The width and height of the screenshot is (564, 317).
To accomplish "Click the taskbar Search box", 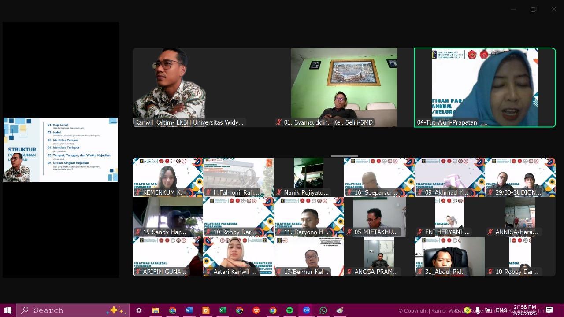I will tap(73, 310).
